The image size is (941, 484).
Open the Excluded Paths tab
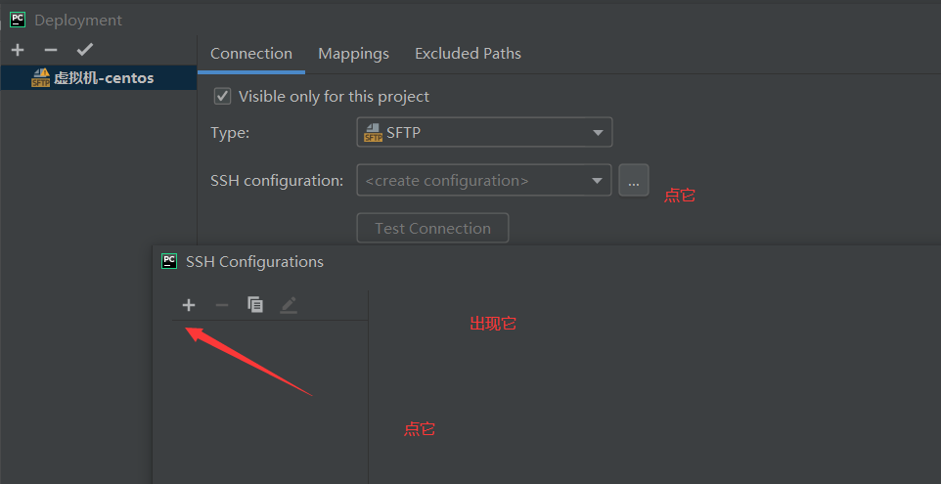tap(468, 54)
